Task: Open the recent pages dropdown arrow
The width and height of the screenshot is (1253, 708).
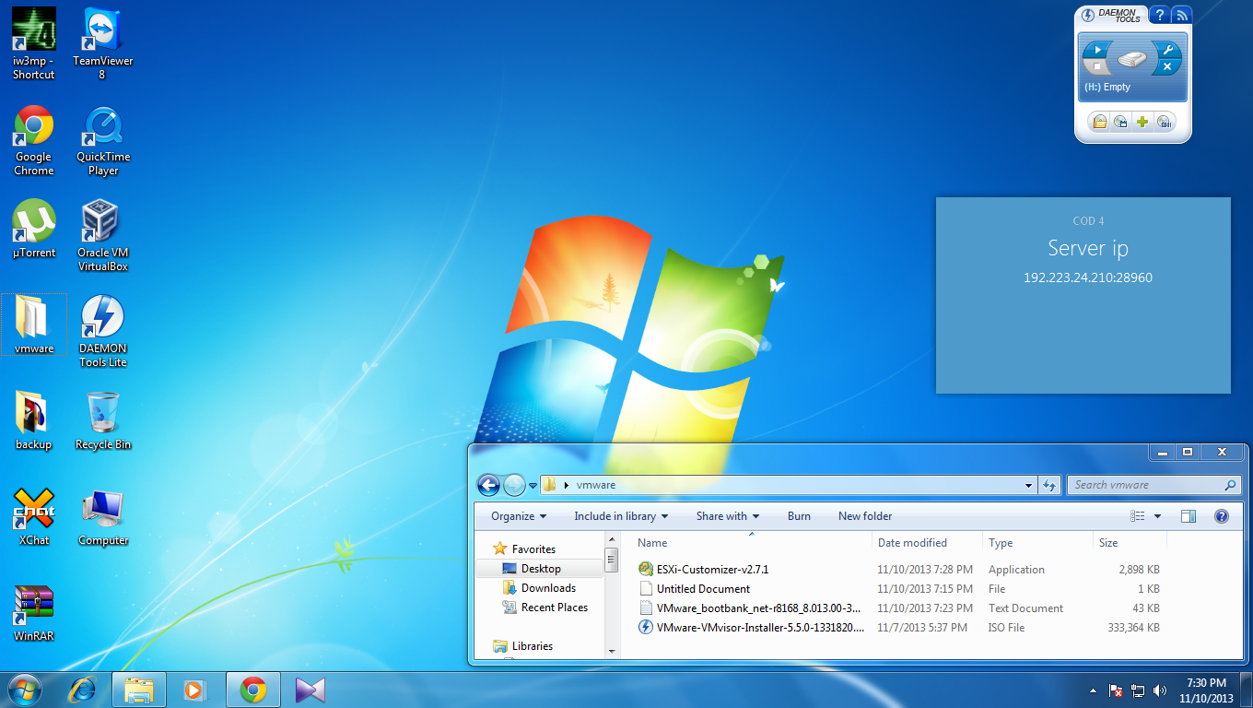Action: (533, 486)
